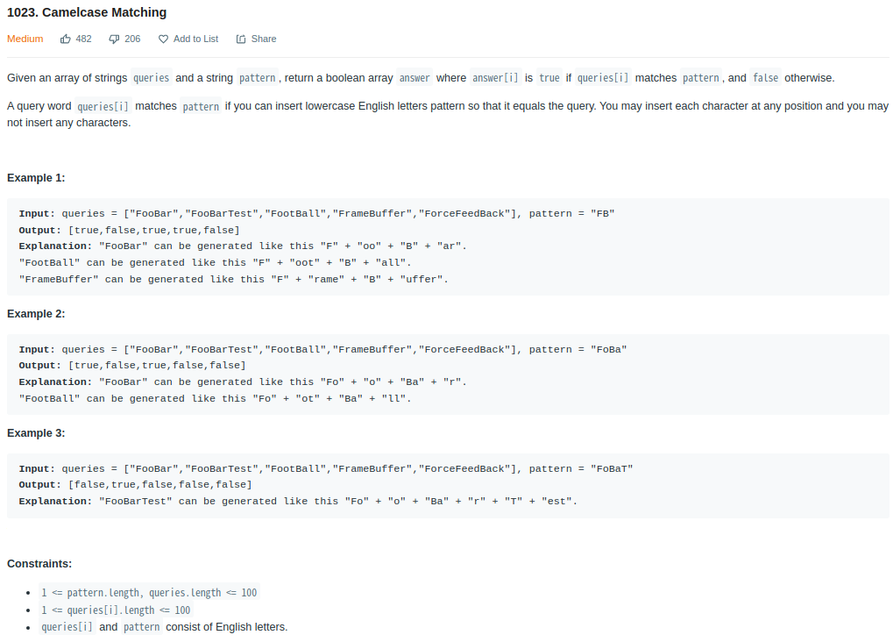Click the Share arrow icon
The image size is (893, 642).
pos(241,39)
